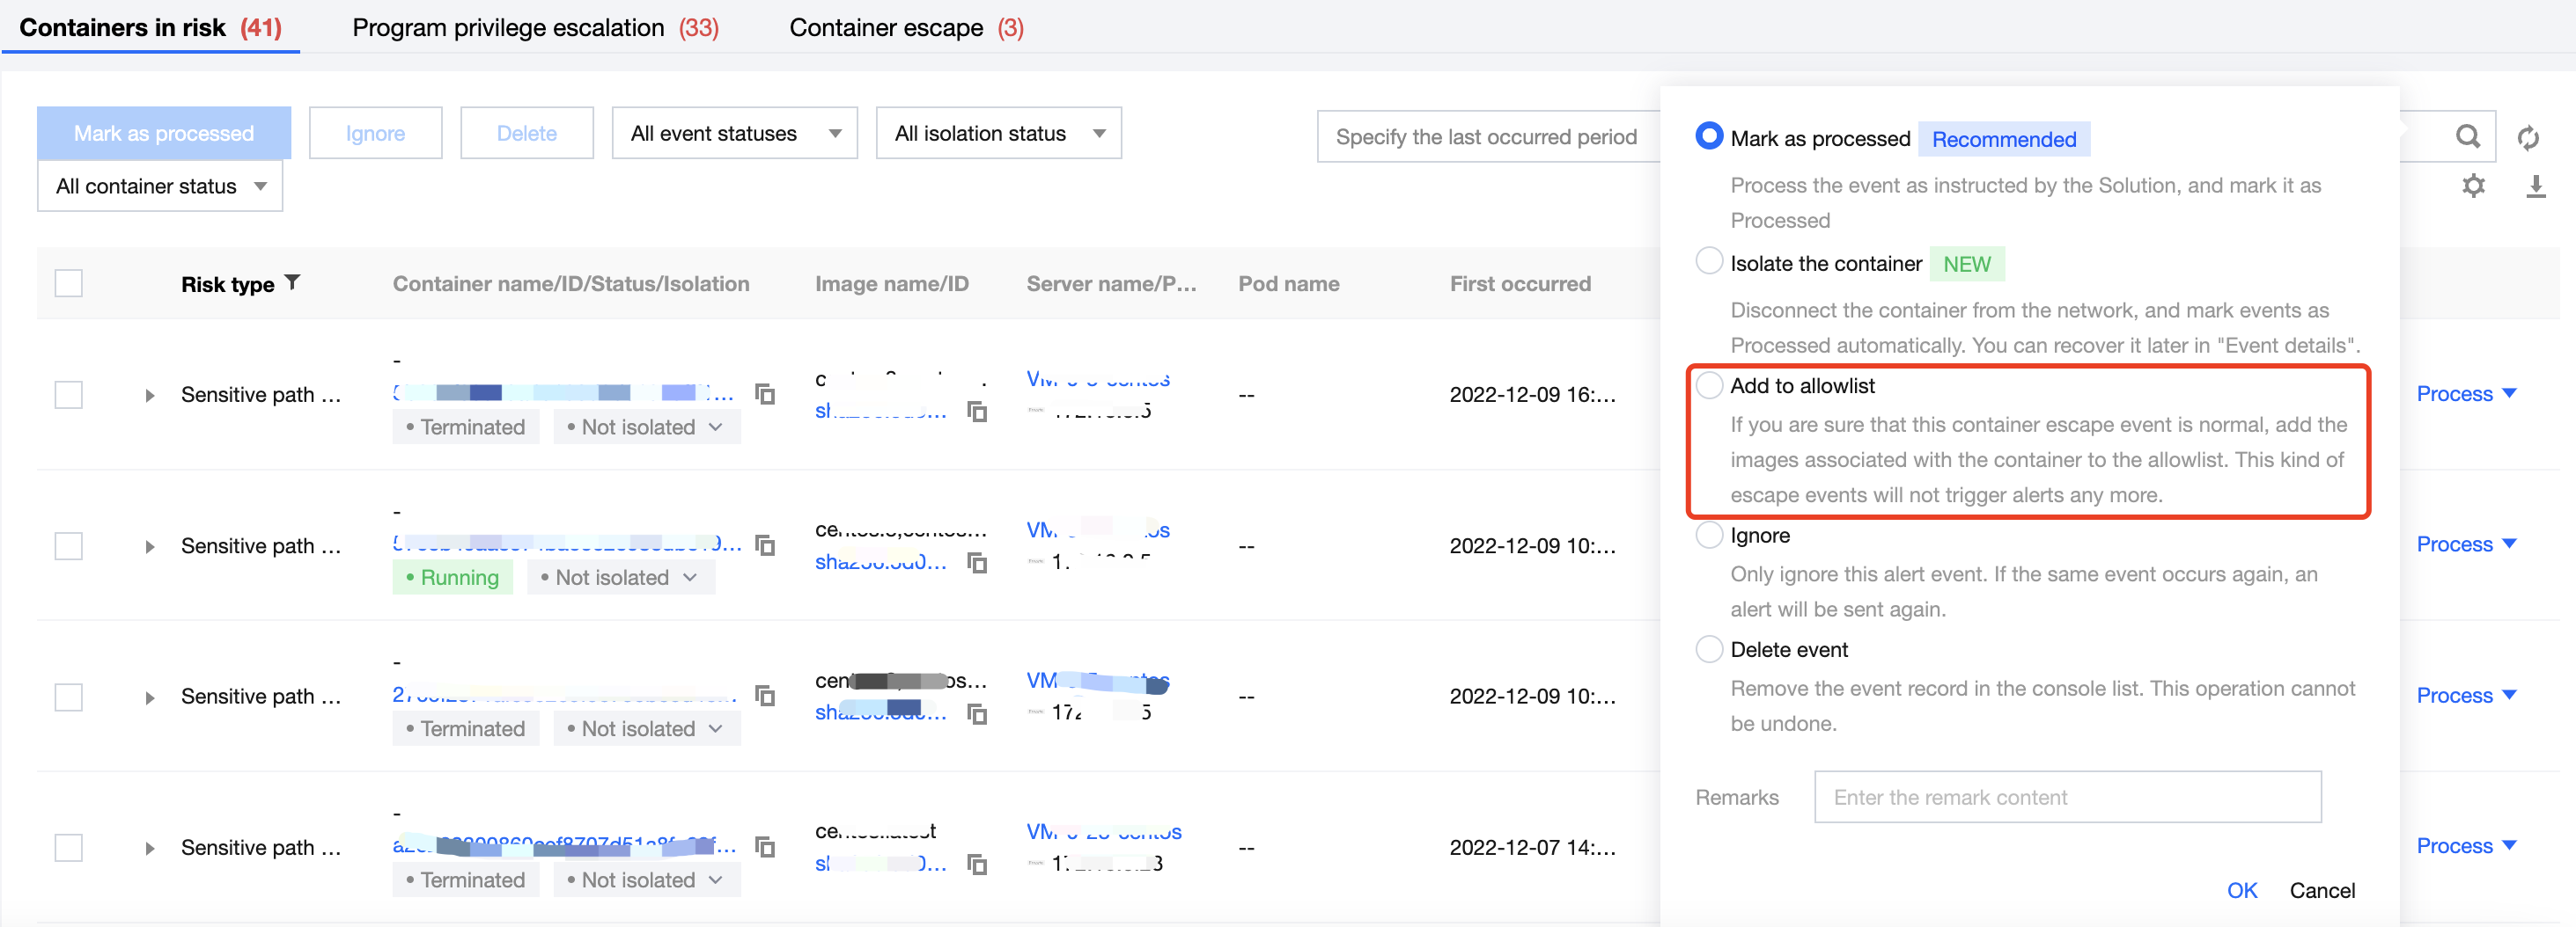Select the Delete event radio option
2576x927 pixels.
[x=1709, y=649]
